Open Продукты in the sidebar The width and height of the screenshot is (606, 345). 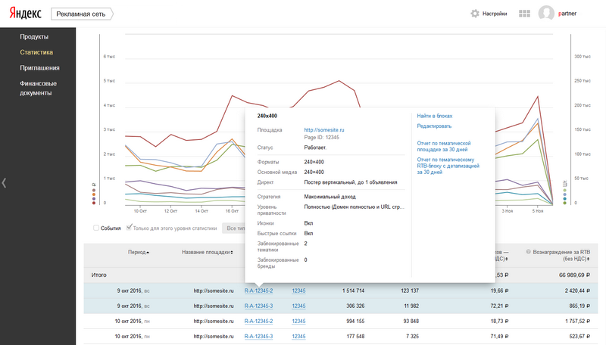tap(34, 36)
